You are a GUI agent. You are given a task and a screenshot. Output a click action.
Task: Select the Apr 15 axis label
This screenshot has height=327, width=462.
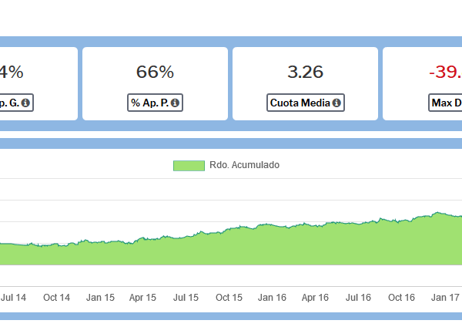[x=143, y=296]
